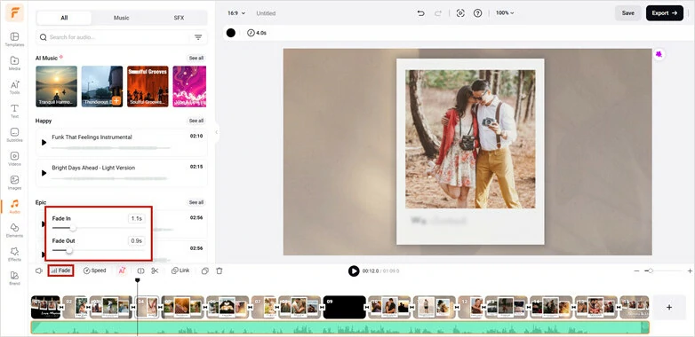
Task: Open the help question mark icon
Action: click(477, 13)
